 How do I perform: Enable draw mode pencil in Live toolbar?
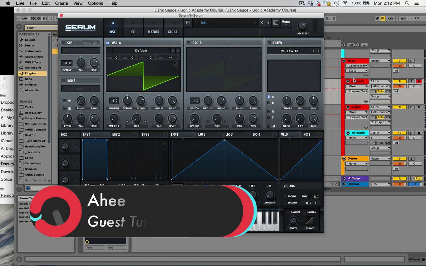(377, 18)
